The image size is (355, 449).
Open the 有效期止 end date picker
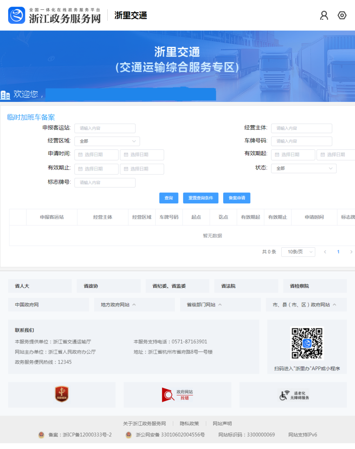[142, 169]
